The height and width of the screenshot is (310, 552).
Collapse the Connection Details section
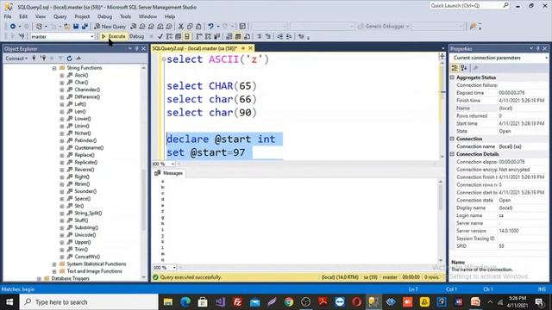452,154
